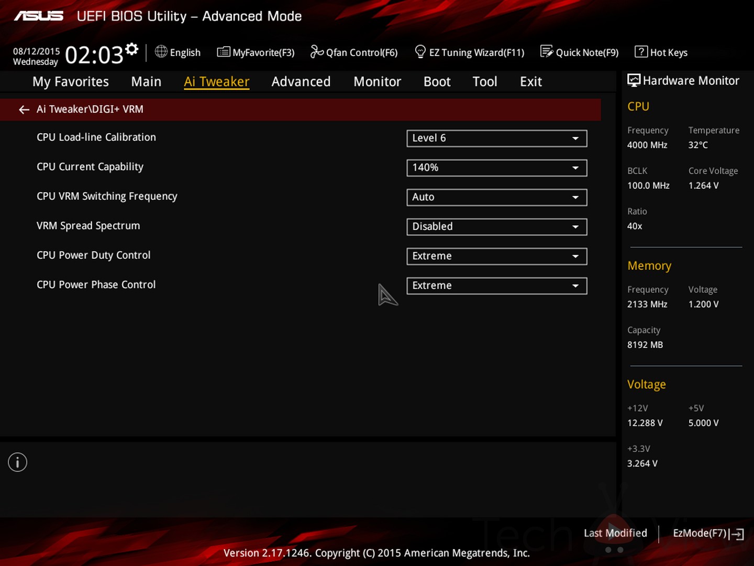
Task: Open CPU Current Capability dropdown
Action: 496,168
